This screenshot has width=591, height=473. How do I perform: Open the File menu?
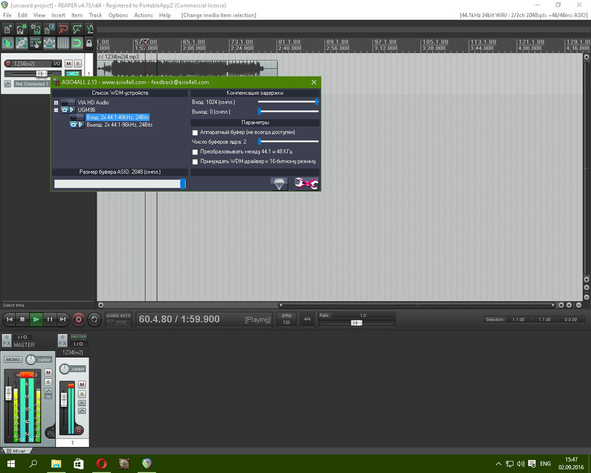(x=7, y=15)
